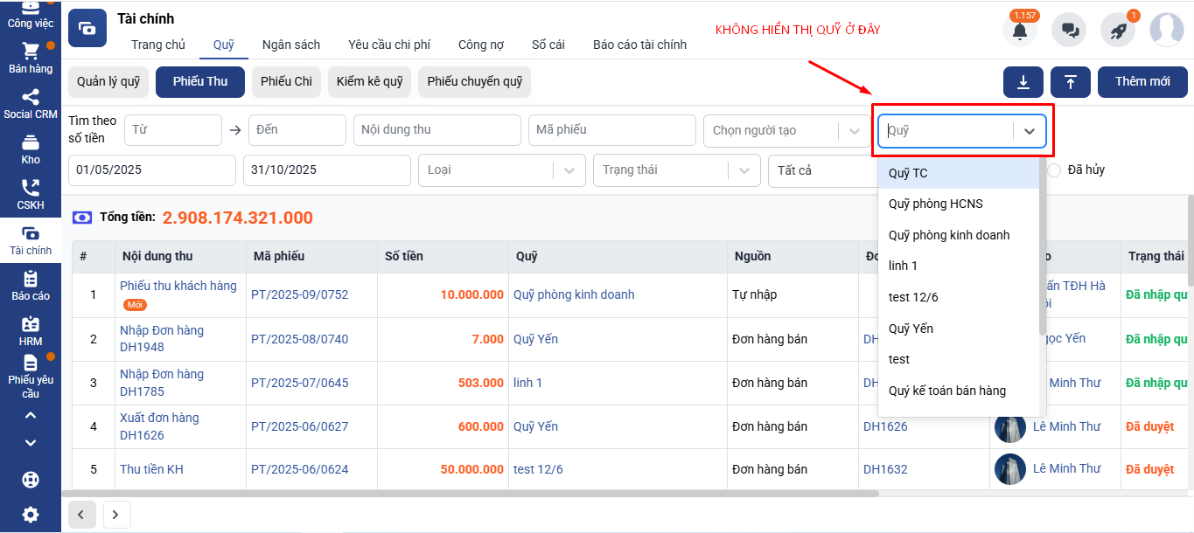Click the rocket icon in header
Image resolution: width=1194 pixels, height=533 pixels.
click(x=1118, y=31)
